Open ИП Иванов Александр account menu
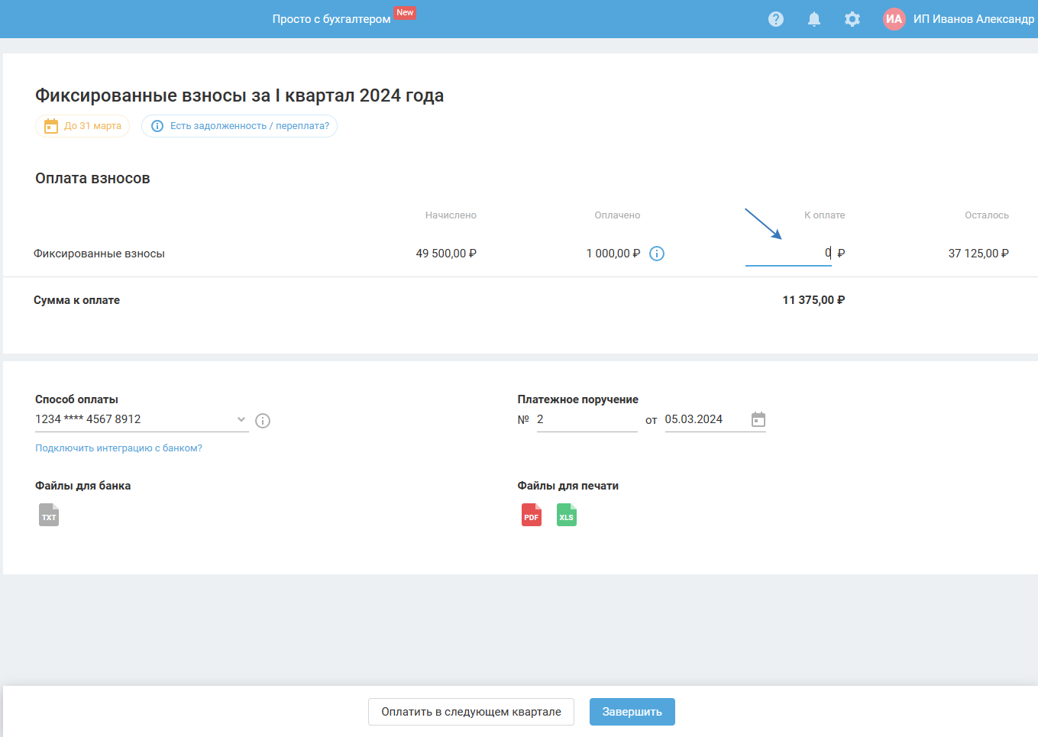1038x737 pixels. [x=973, y=19]
